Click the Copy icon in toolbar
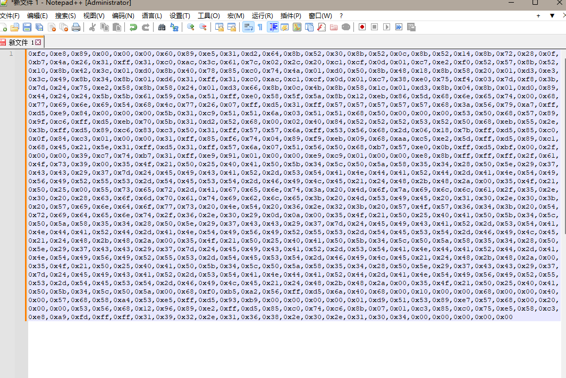The width and height of the screenshot is (566, 378). pos(105,27)
